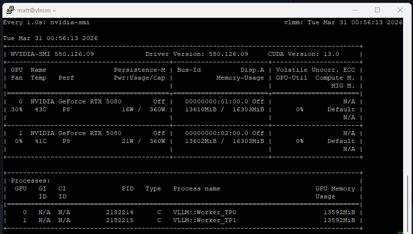The image size is (413, 234).
Task: Click the 'Type' column header
Action: pyautogui.click(x=153, y=188)
